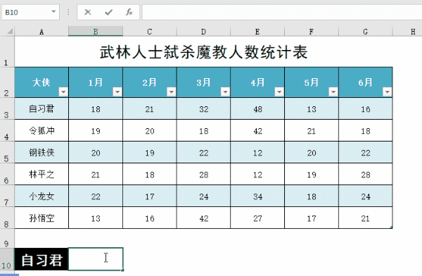
Task: Open the 6月 column filter dropdown
Action: (x=387, y=92)
